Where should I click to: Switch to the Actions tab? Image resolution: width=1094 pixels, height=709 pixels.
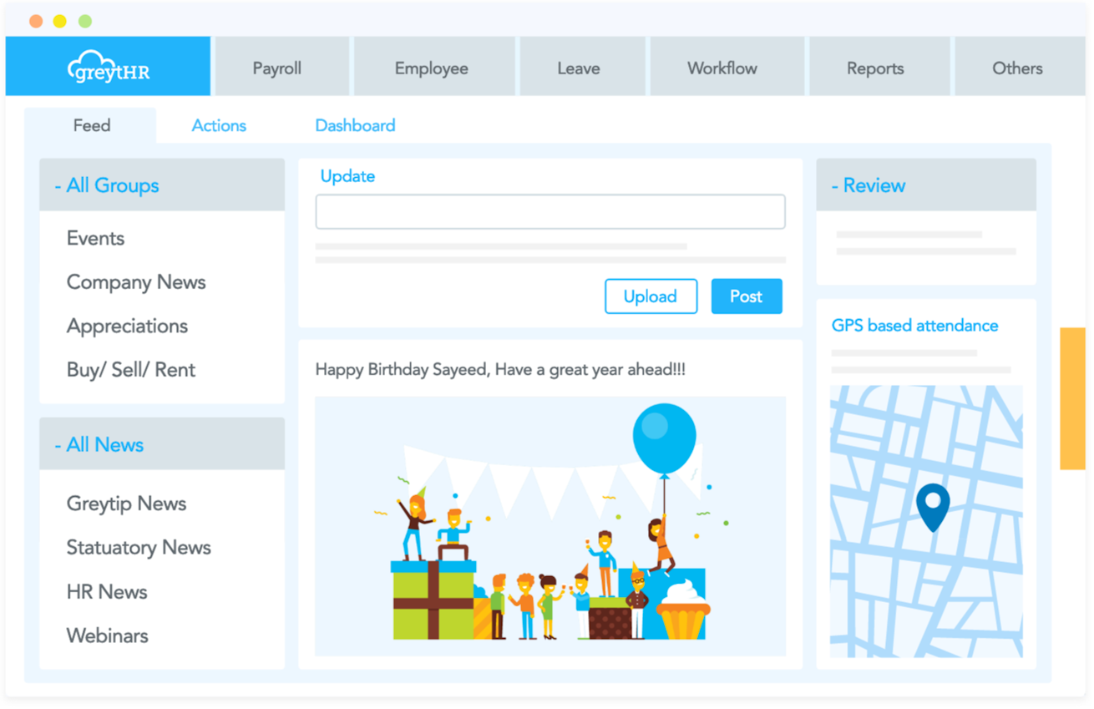pos(219,125)
